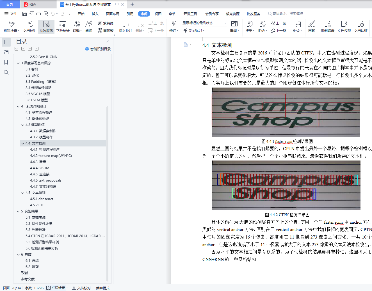This screenshot has height=291, width=372.
Task: Switch to the 首页 home tab
Action: tap(10, 4)
